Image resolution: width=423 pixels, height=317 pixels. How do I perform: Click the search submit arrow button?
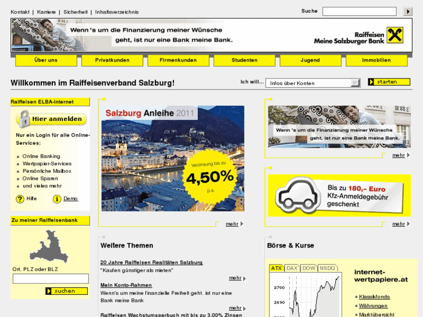tap(408, 11)
